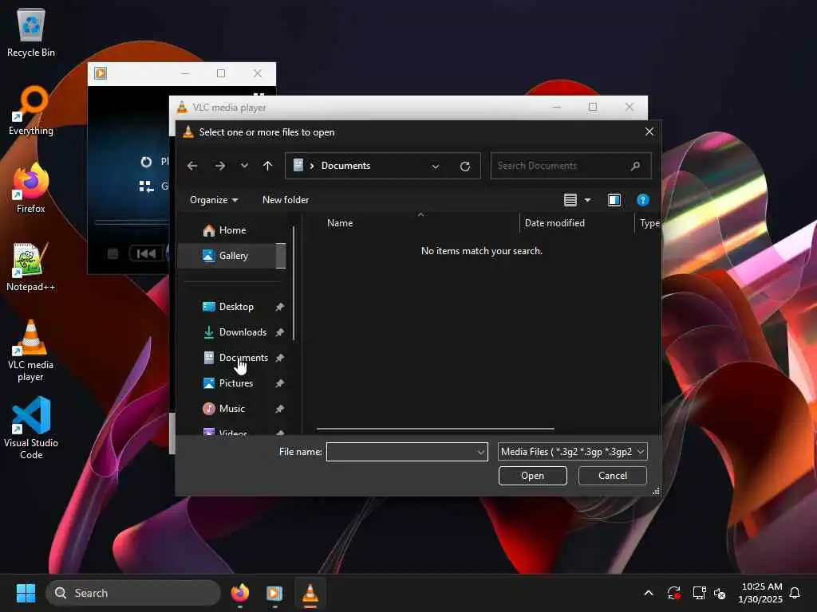817x612 pixels.
Task: Open recent locations chevron beside forward arrow
Action: (244, 166)
